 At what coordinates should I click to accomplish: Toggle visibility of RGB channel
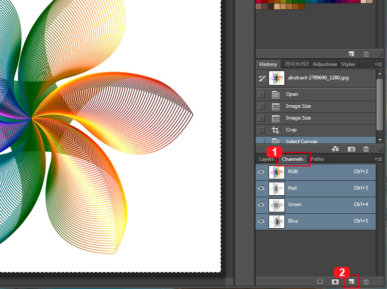pos(261,172)
